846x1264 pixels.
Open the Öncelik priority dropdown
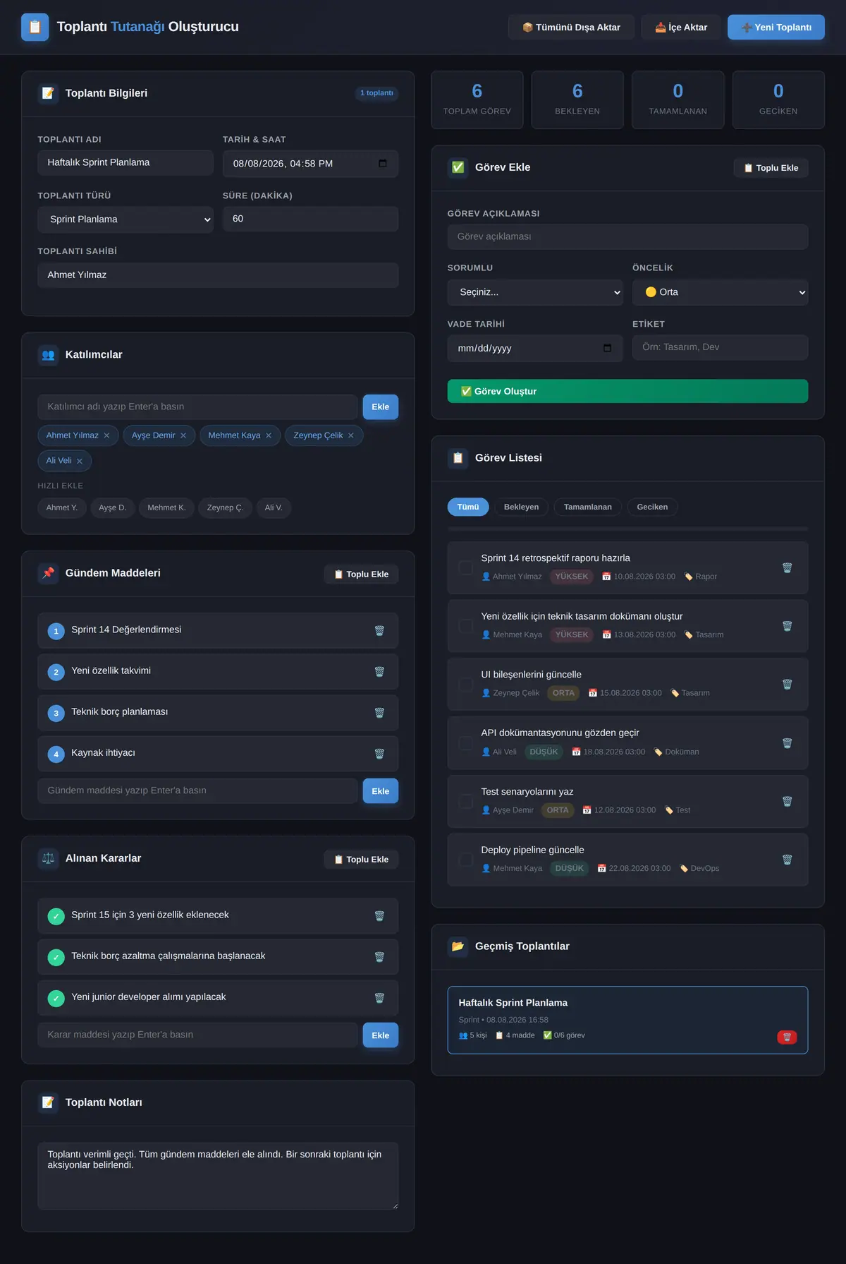pyautogui.click(x=720, y=292)
